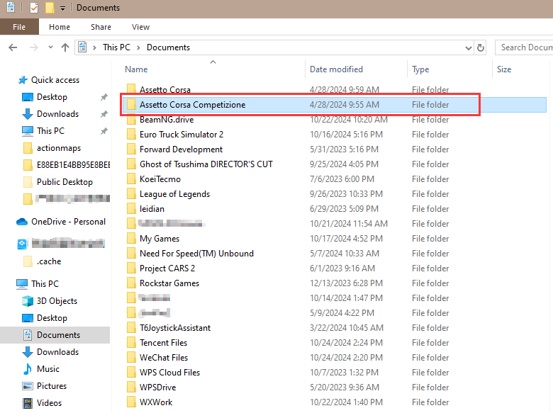This screenshot has height=413, width=553.
Task: Expand address bar history dropdown
Action: pyautogui.click(x=468, y=48)
